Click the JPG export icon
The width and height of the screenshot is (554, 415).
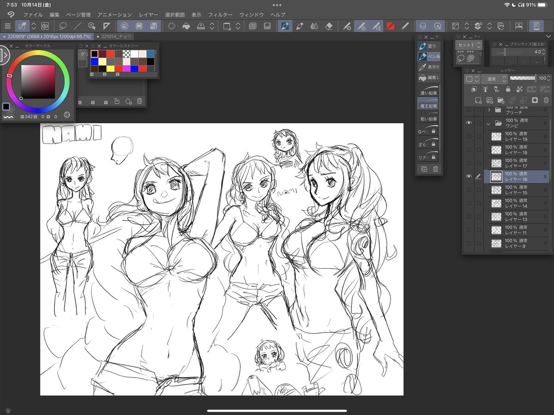click(501, 26)
